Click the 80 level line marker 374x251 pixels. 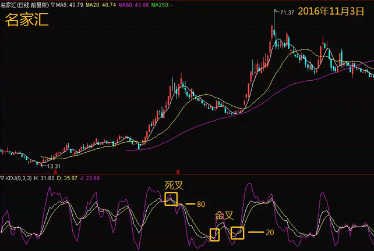point(195,204)
